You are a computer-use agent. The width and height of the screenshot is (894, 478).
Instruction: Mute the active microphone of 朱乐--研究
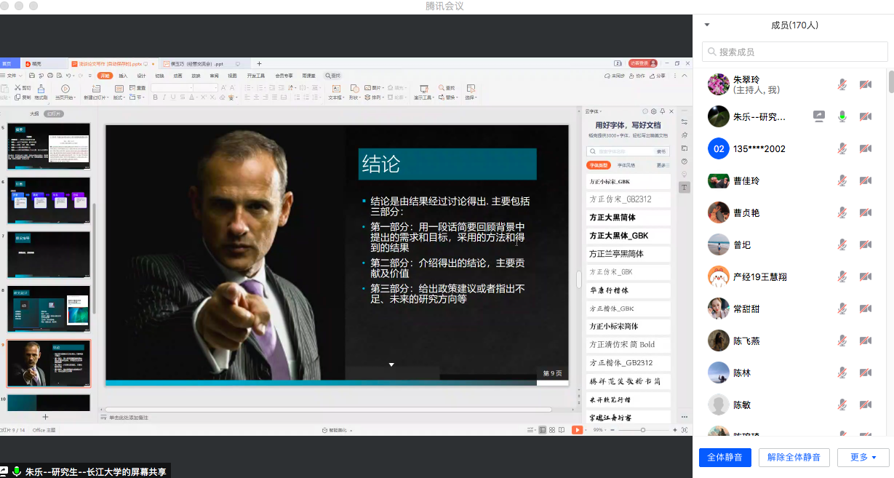pos(842,116)
